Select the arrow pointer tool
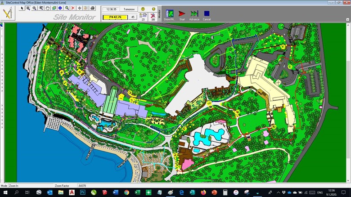Image resolution: width=351 pixels, height=197 pixels. [22, 8]
